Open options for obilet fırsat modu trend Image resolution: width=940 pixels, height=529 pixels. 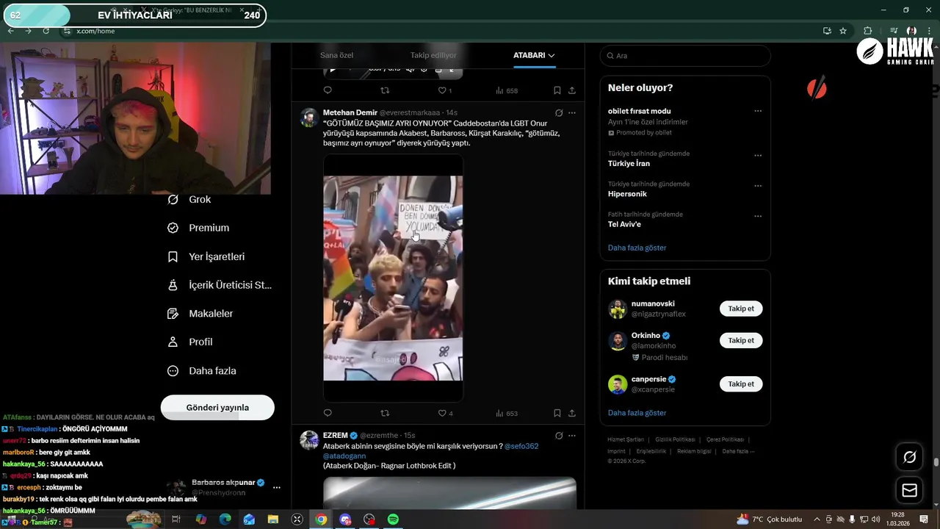[758, 112]
